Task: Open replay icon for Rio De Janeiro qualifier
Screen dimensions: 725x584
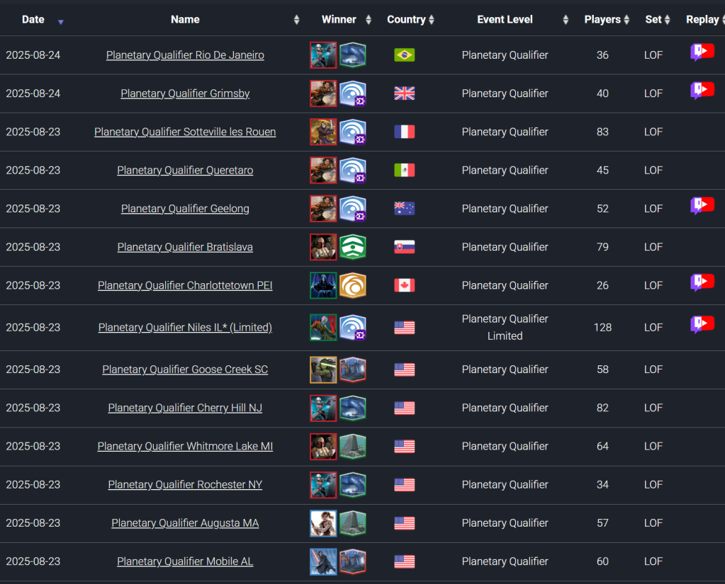Action: click(x=702, y=52)
